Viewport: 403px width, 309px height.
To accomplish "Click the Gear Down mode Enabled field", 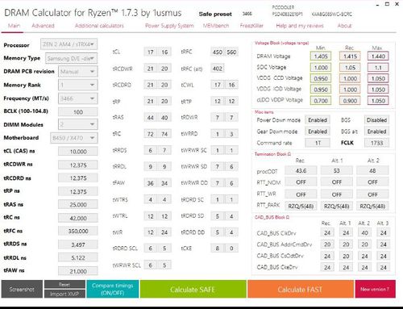I will (x=318, y=132).
